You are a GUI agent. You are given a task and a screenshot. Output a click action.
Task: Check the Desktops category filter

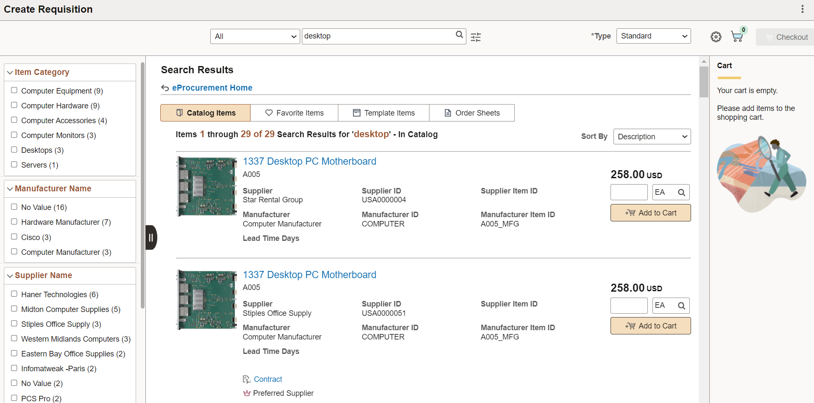(14, 149)
